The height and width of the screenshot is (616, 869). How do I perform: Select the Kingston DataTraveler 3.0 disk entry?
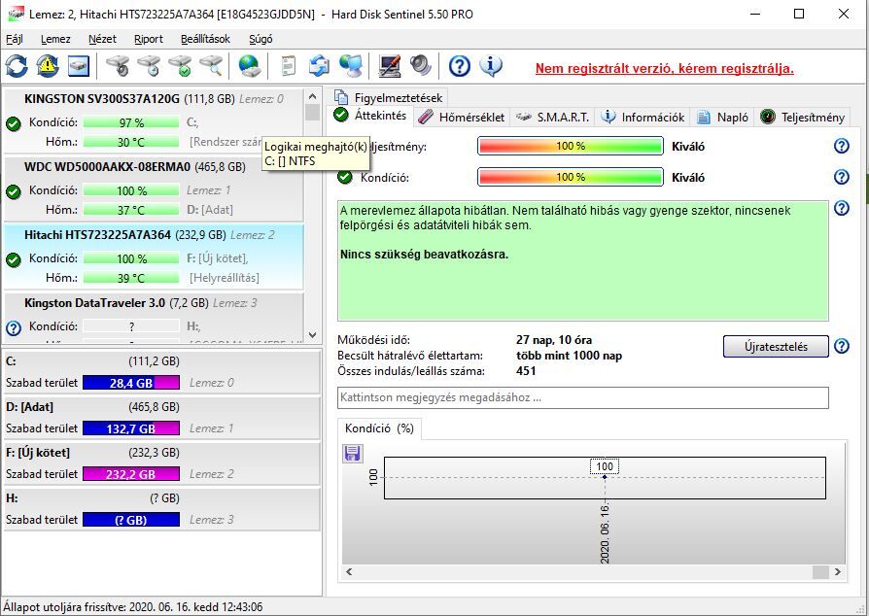[154, 317]
